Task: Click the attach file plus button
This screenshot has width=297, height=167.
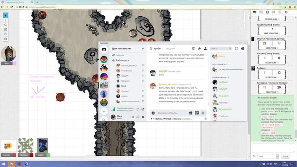Action: (x=153, y=113)
